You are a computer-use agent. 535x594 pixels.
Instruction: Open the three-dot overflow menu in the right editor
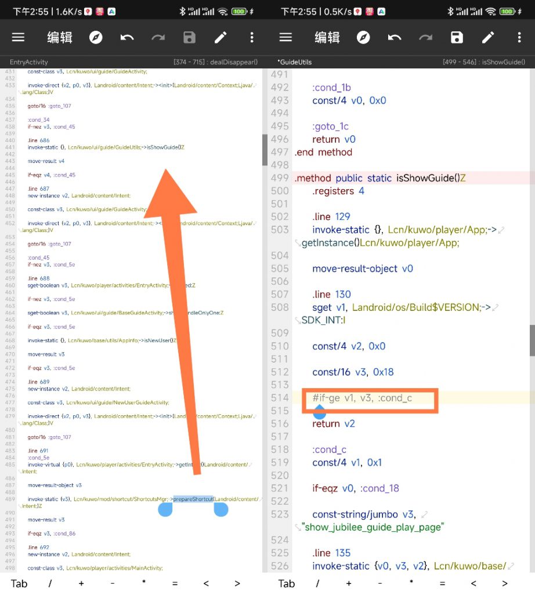[519, 38]
